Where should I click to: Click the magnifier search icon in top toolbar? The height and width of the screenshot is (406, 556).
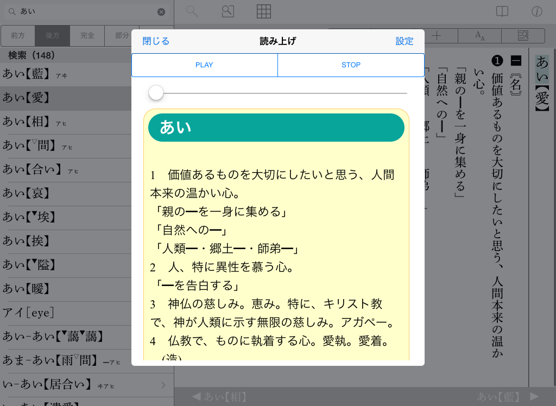(x=191, y=11)
